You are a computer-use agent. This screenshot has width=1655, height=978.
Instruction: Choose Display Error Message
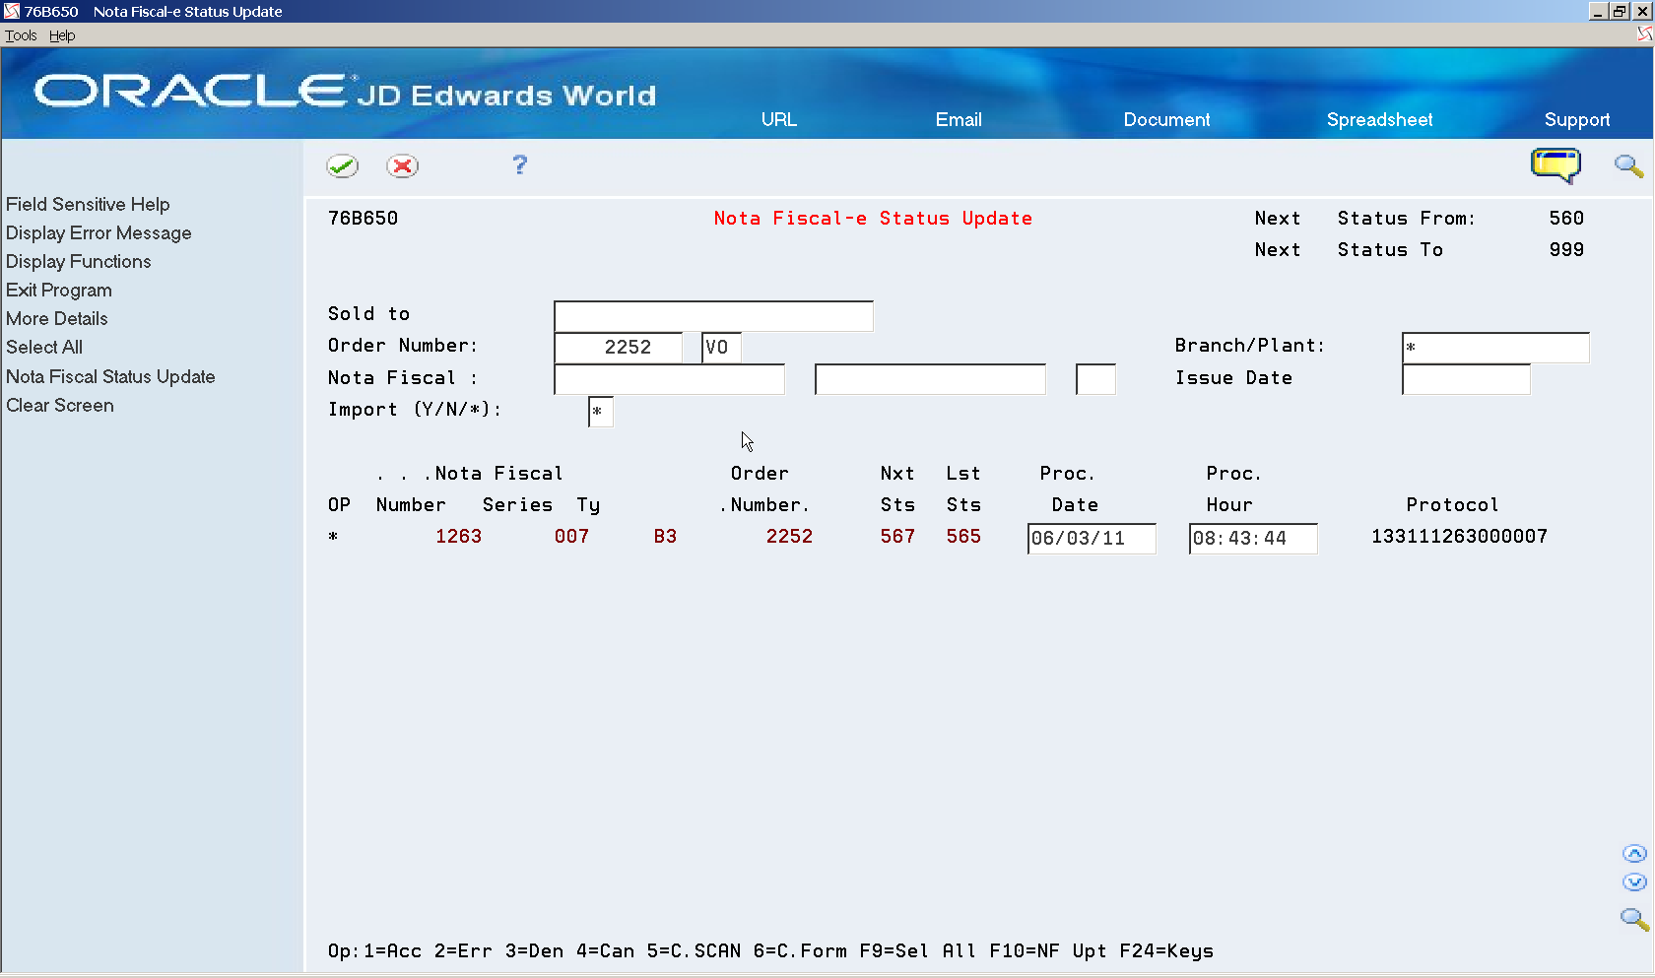[x=99, y=232]
